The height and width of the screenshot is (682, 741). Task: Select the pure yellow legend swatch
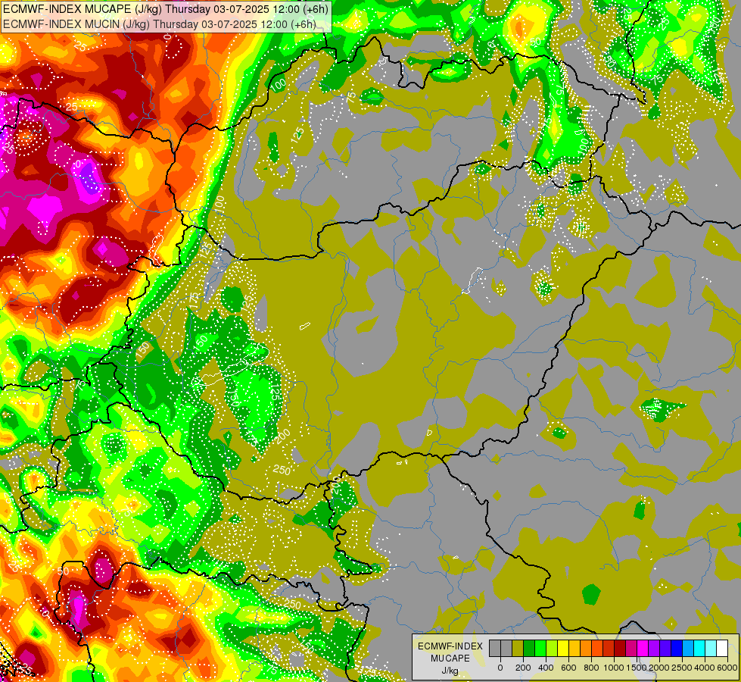coord(563,649)
